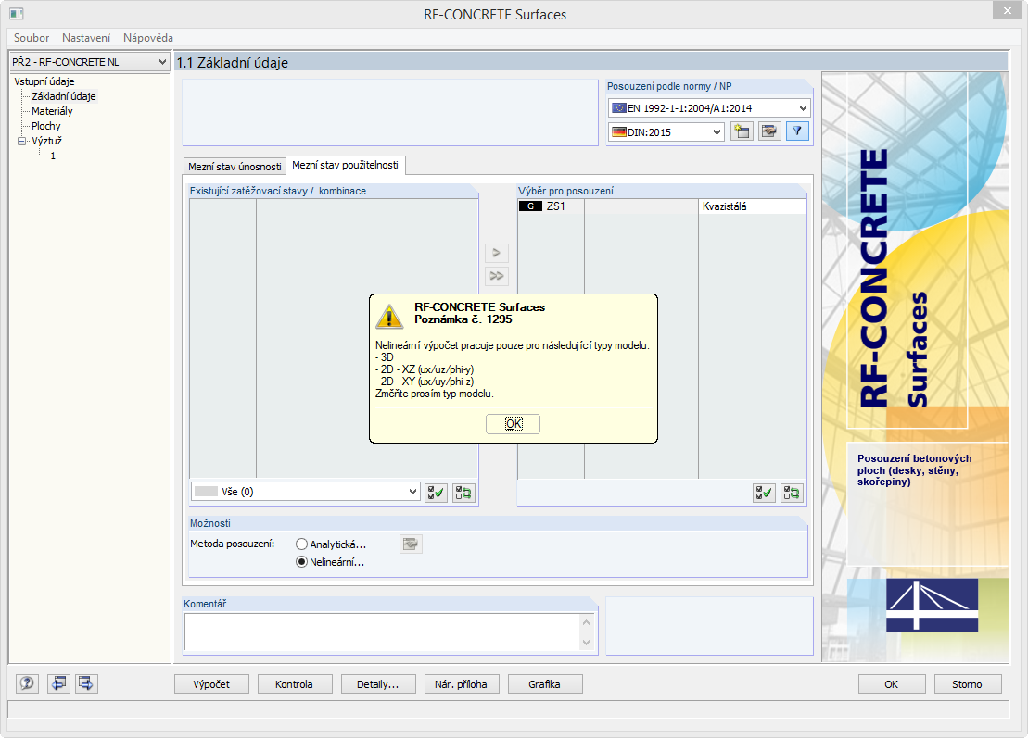Click the Kvazistálá cell
Viewport: 1028px width, 738px height.
point(752,206)
